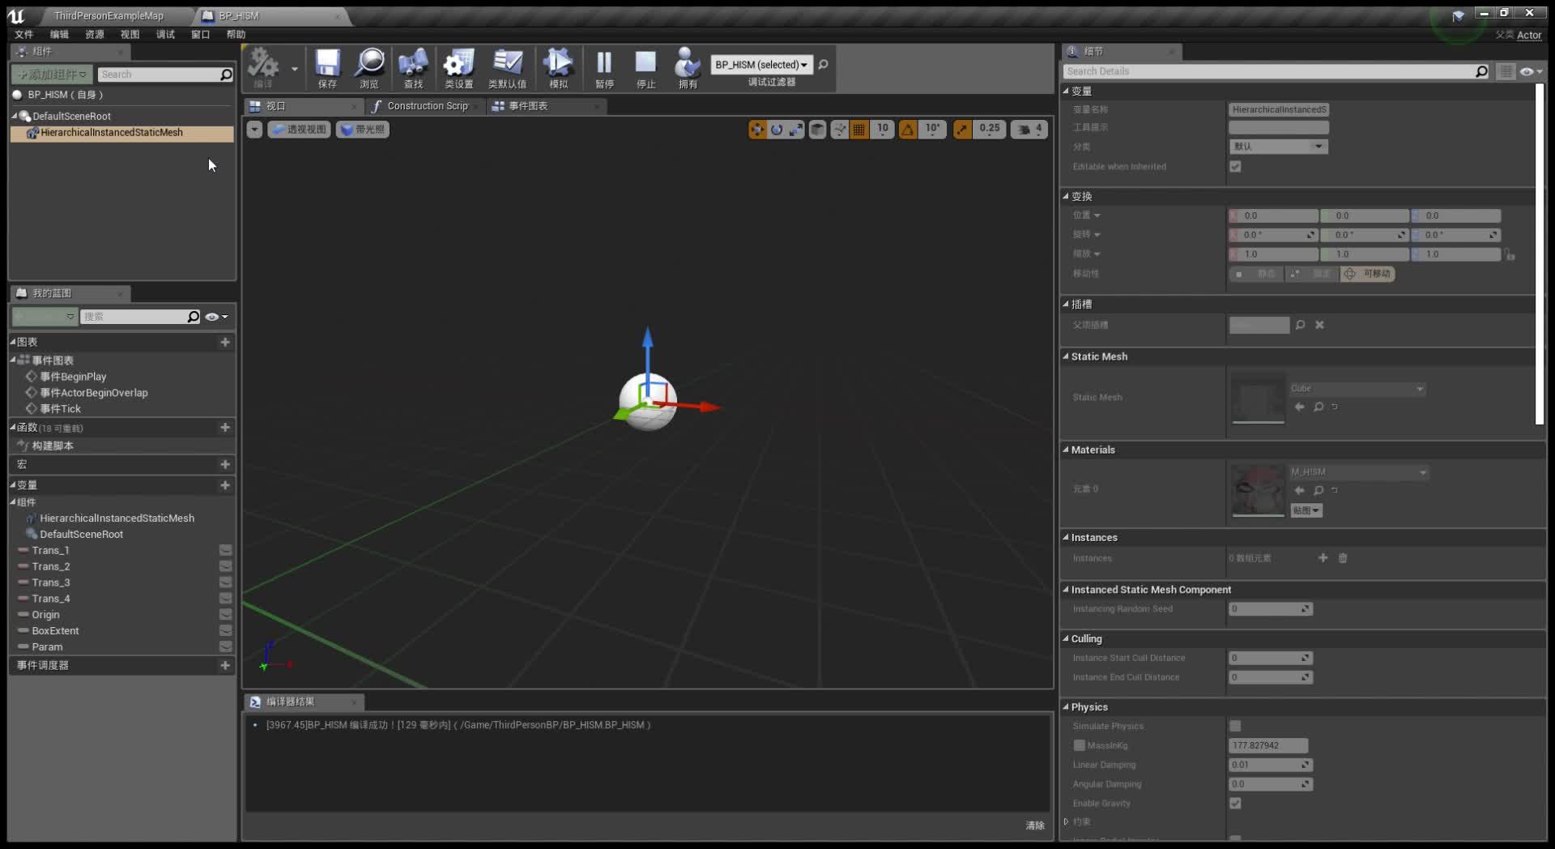Open Class Settings
Image resolution: width=1555 pixels, height=849 pixels.
point(458,69)
